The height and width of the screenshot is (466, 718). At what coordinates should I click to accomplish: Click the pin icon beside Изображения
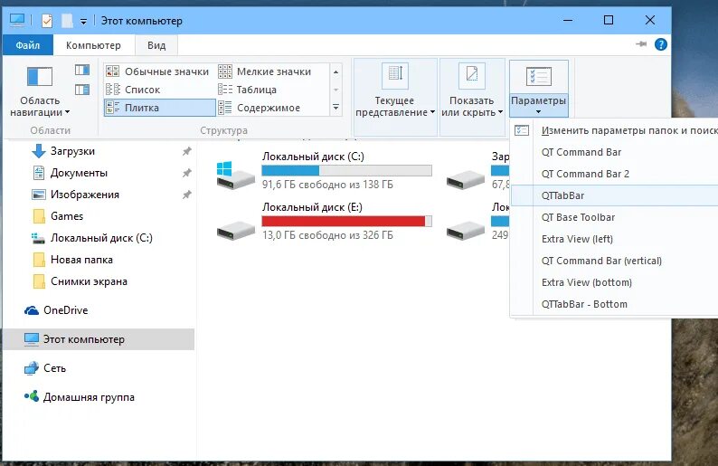(187, 195)
